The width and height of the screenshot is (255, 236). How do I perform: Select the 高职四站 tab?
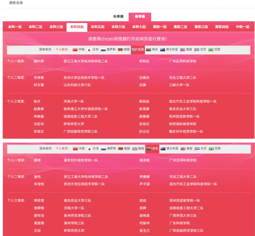222,27
